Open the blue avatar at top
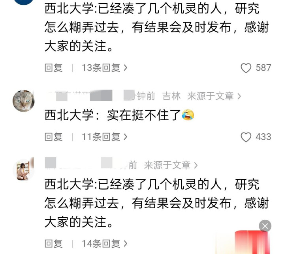Screen dimensions: 284x254 (x=24, y=2)
